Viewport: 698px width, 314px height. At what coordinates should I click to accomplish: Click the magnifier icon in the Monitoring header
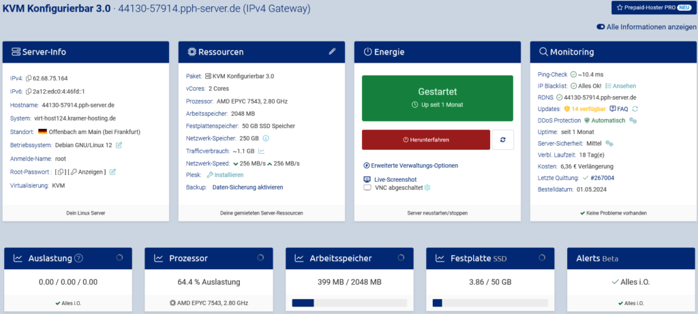543,52
